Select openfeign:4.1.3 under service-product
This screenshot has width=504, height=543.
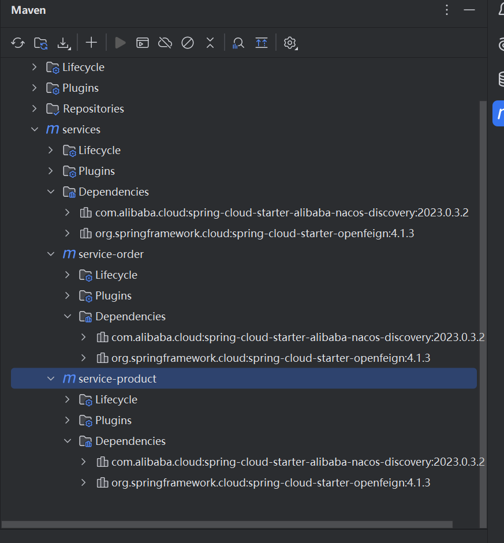271,483
